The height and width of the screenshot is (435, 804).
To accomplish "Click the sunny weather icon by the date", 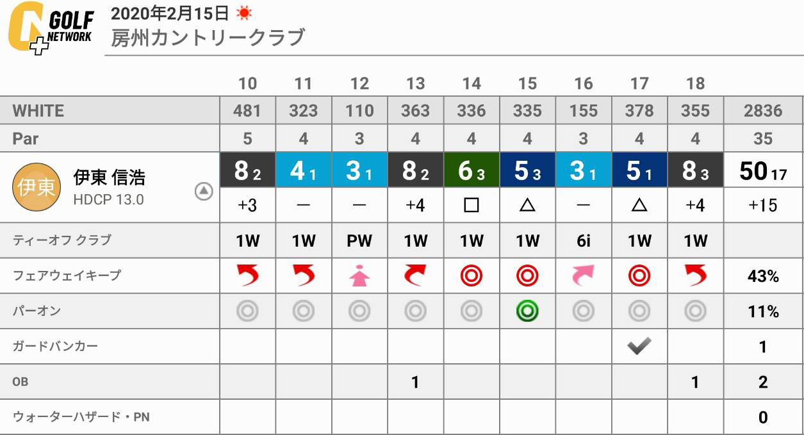I will point(243,12).
